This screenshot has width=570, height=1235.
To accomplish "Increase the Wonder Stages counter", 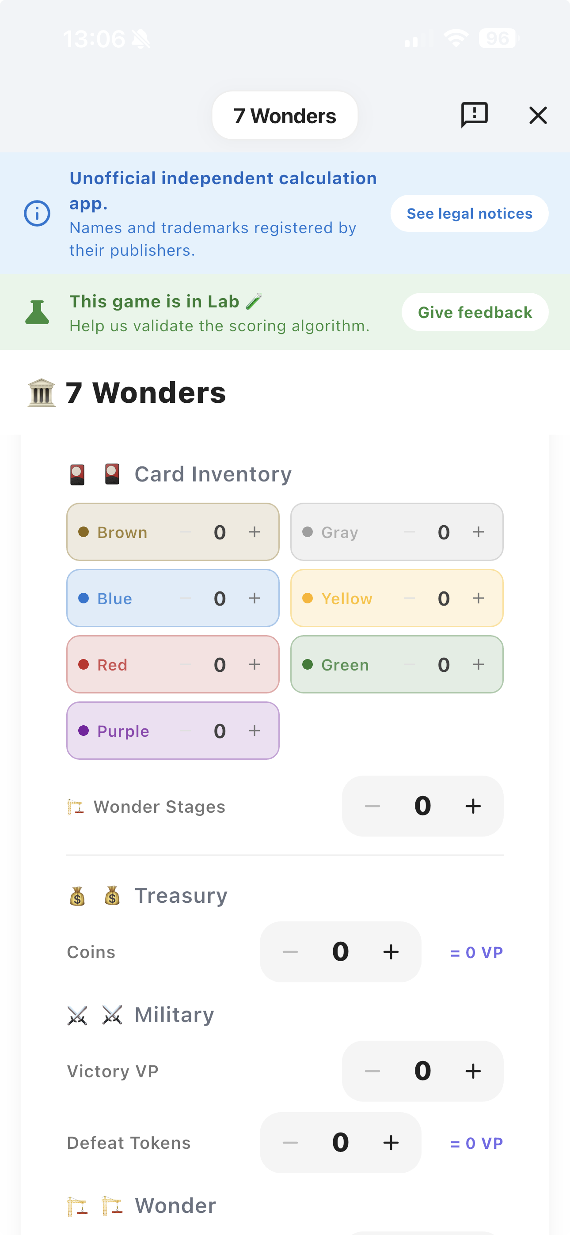I will 473,806.
